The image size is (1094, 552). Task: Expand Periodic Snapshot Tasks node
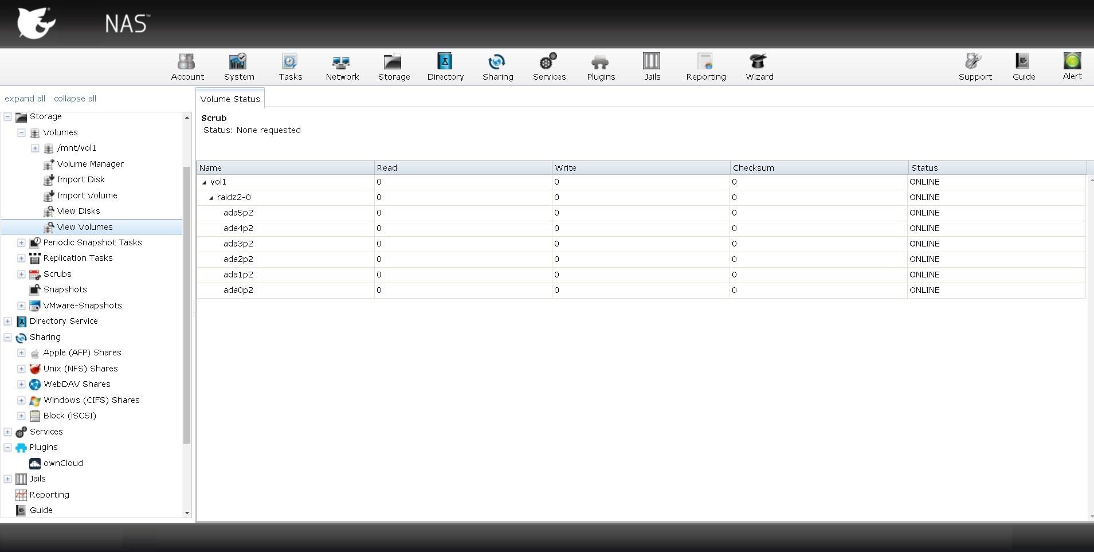pos(21,243)
